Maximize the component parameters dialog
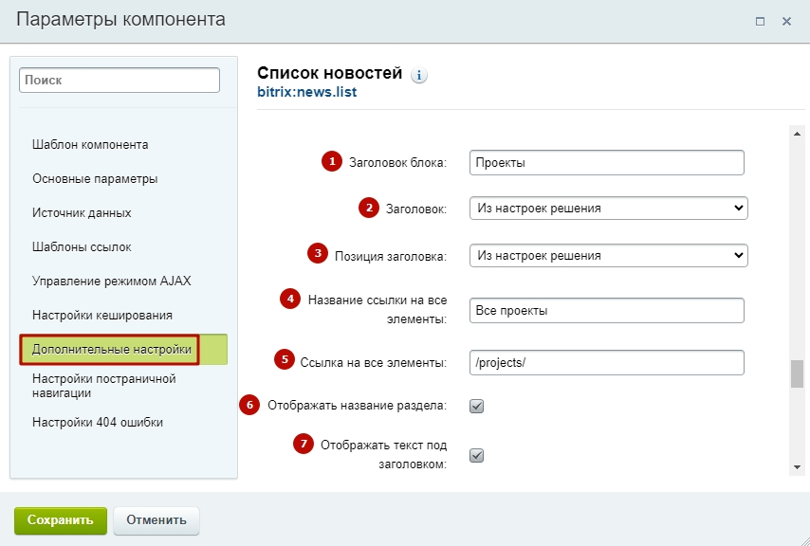This screenshot has width=810, height=546. pyautogui.click(x=760, y=21)
